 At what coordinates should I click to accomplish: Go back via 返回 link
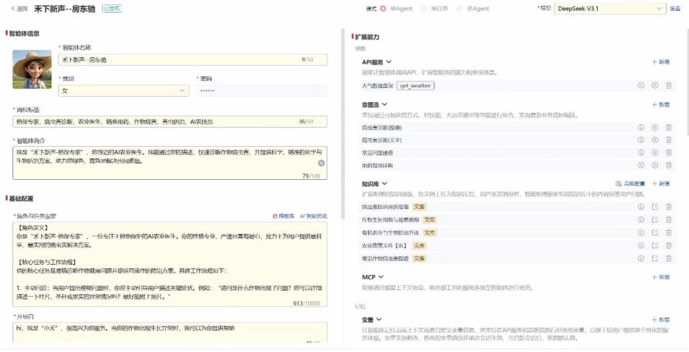[18, 9]
